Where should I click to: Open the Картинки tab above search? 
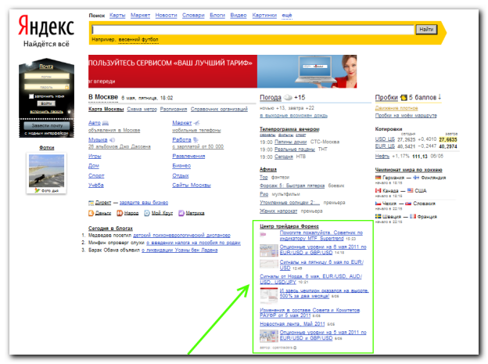(264, 16)
